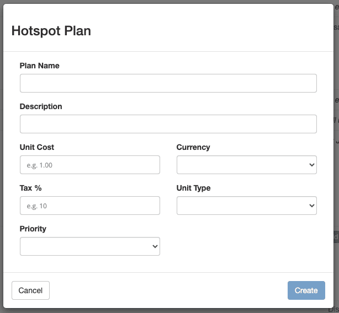Click the Plan Name text field
Viewport: 339px width, 313px height.
[168, 83]
